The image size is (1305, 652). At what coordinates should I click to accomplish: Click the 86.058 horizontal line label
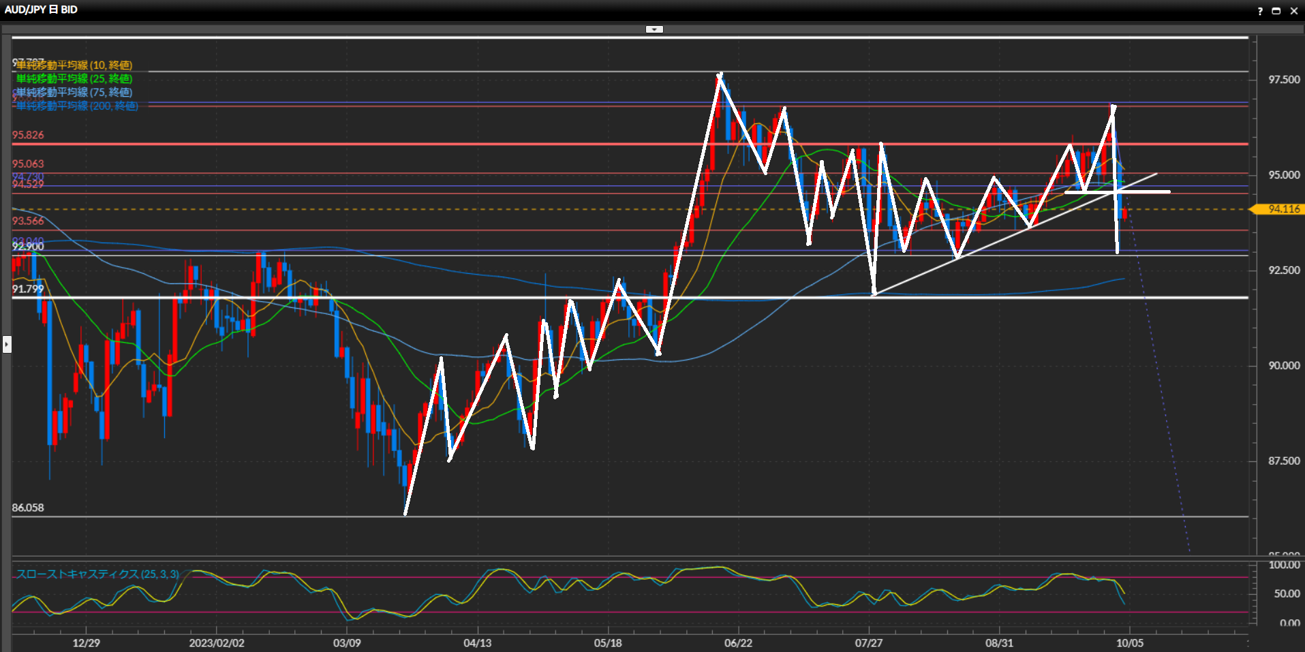pos(28,508)
